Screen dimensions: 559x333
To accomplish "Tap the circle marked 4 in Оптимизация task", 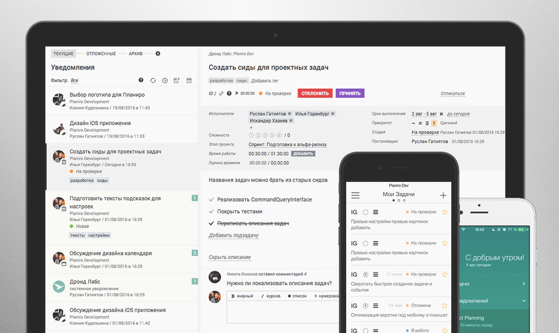I will pyautogui.click(x=366, y=305).
